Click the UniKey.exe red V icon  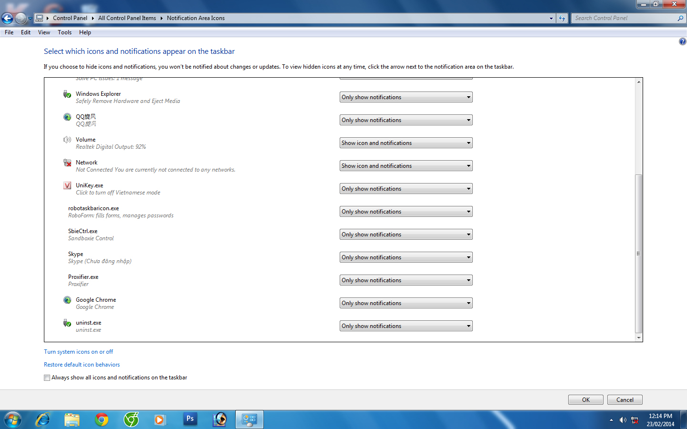click(67, 185)
